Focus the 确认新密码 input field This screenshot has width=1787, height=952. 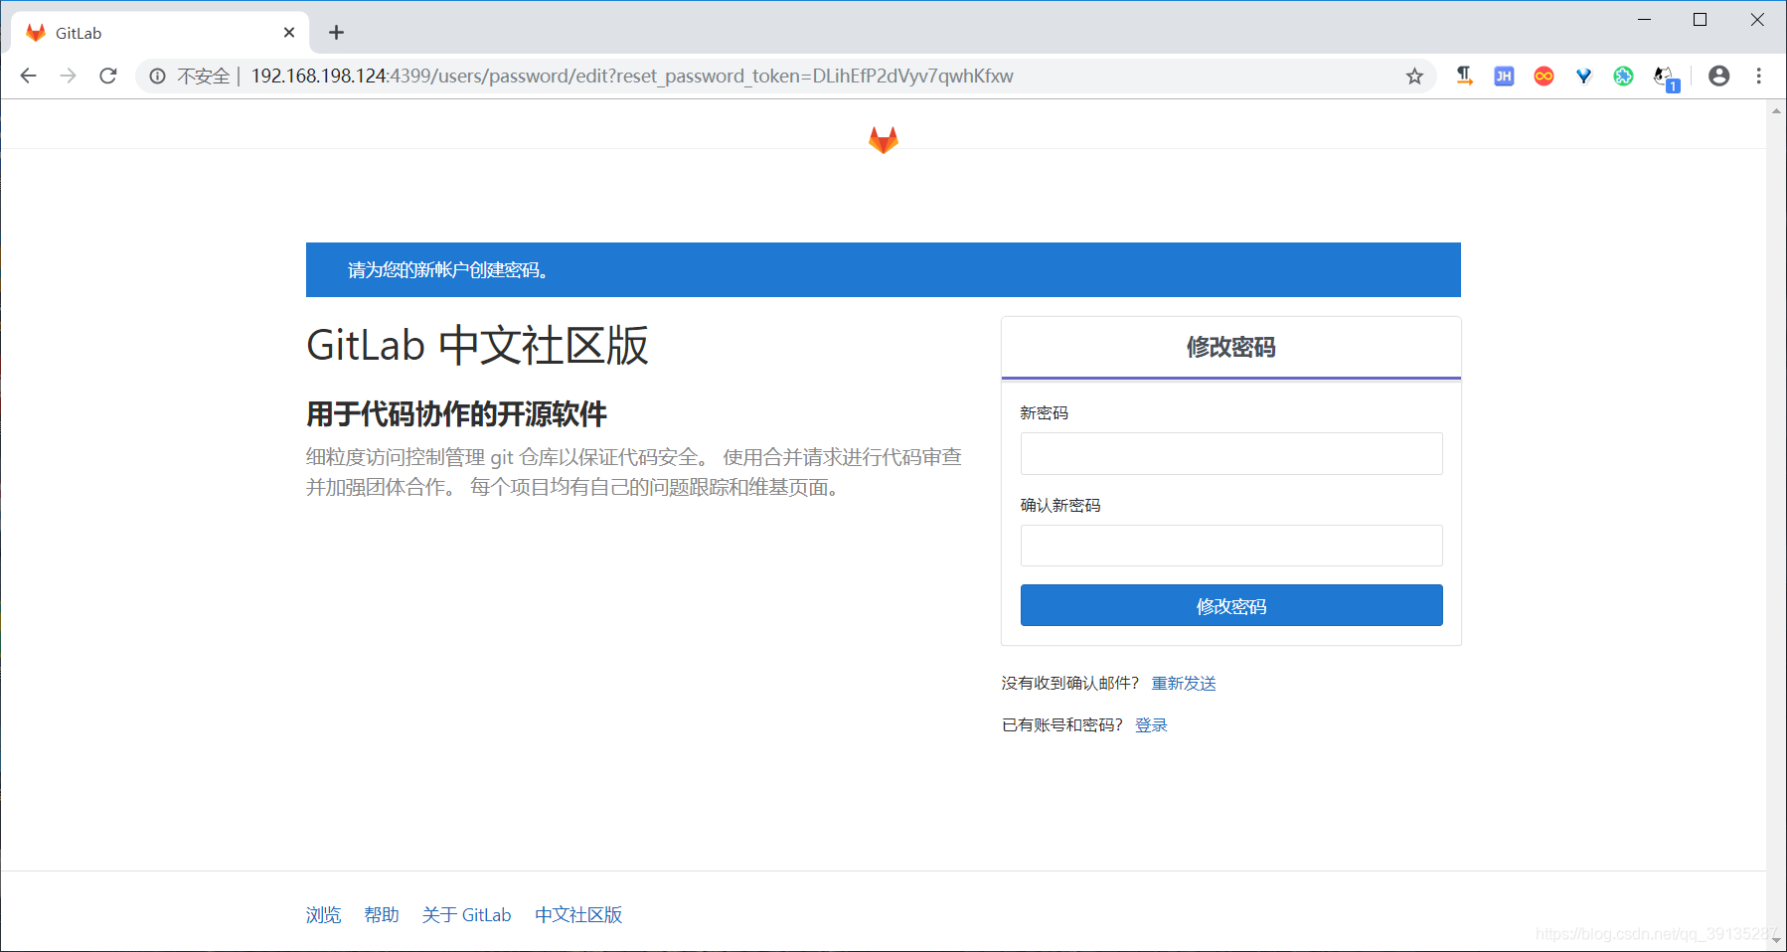point(1230,546)
